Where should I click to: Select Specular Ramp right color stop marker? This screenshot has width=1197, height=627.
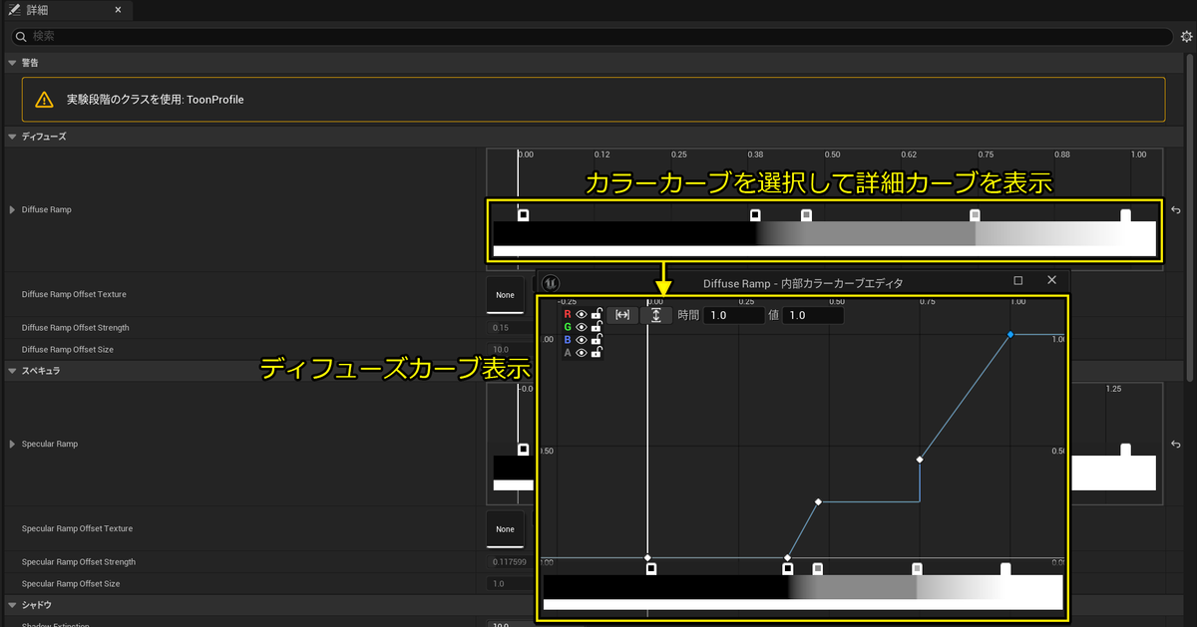point(1125,450)
